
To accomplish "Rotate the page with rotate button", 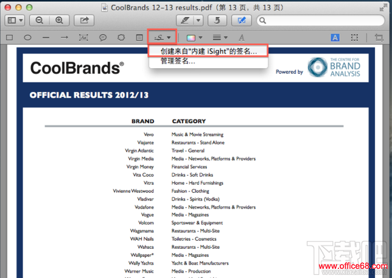I will tap(217, 20).
